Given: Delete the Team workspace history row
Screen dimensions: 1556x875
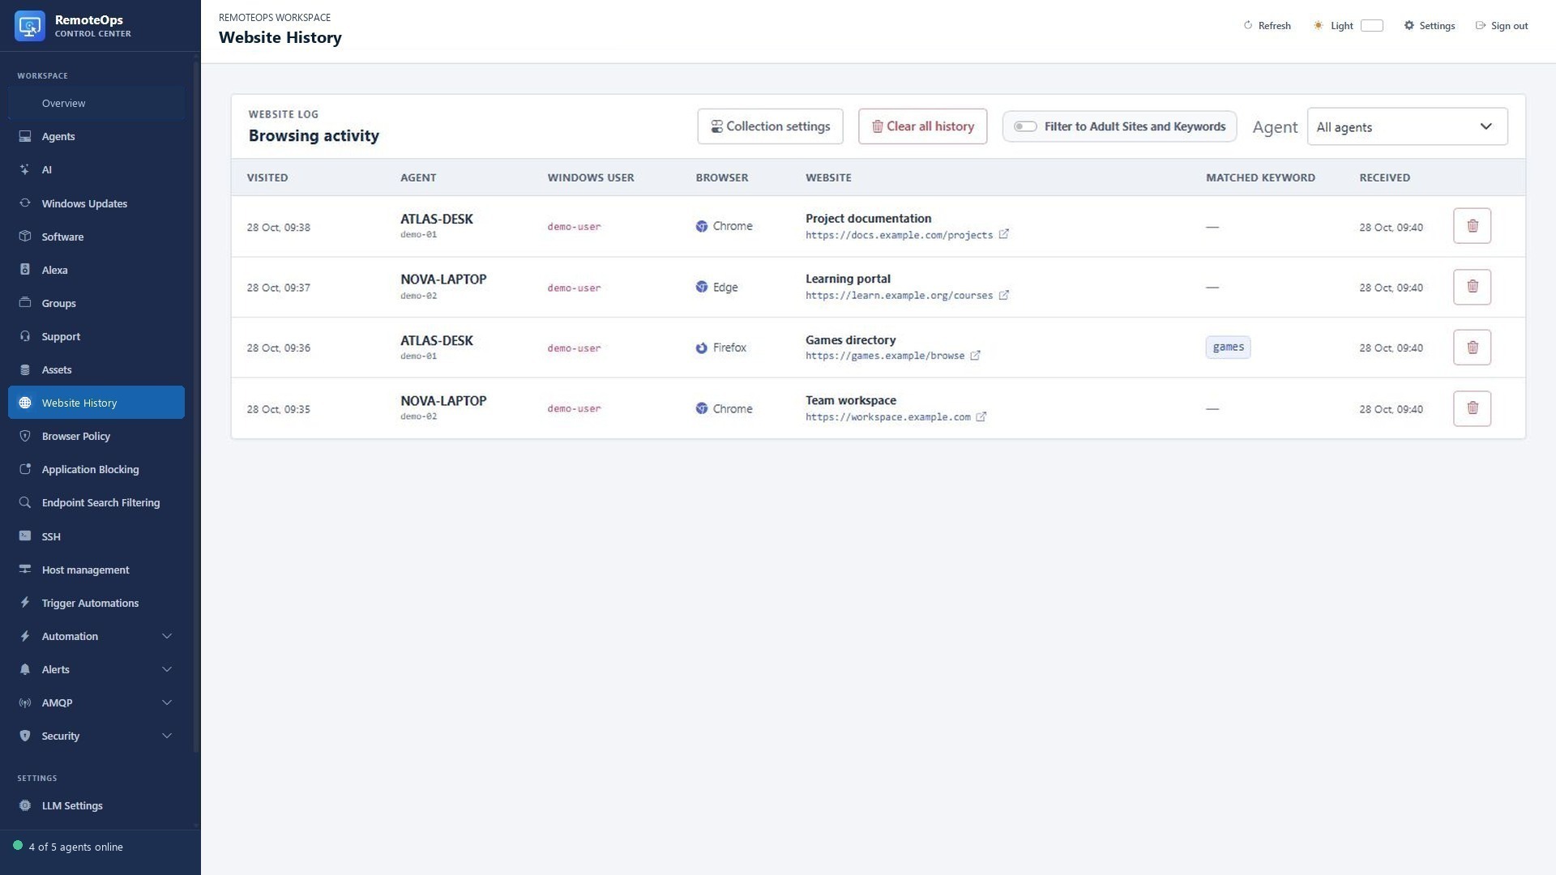Looking at the screenshot, I should click(x=1472, y=408).
